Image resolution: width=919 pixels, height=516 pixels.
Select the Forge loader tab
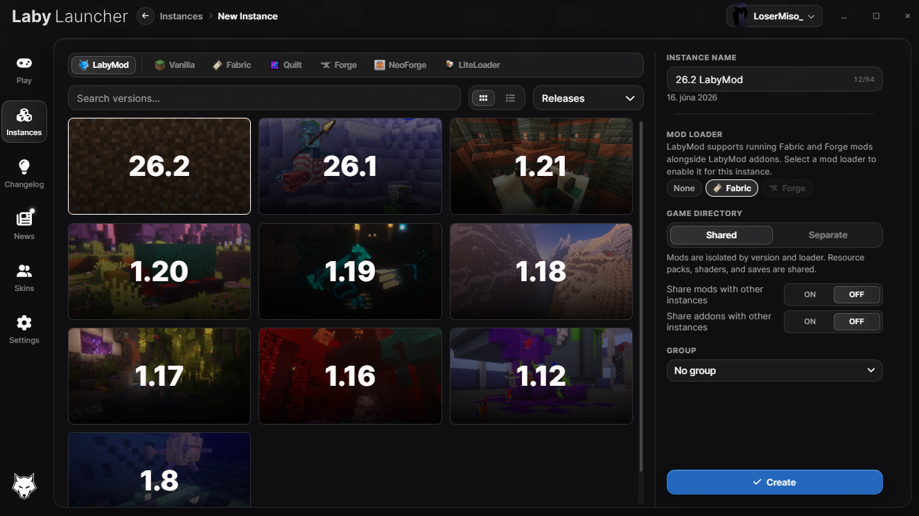click(339, 65)
